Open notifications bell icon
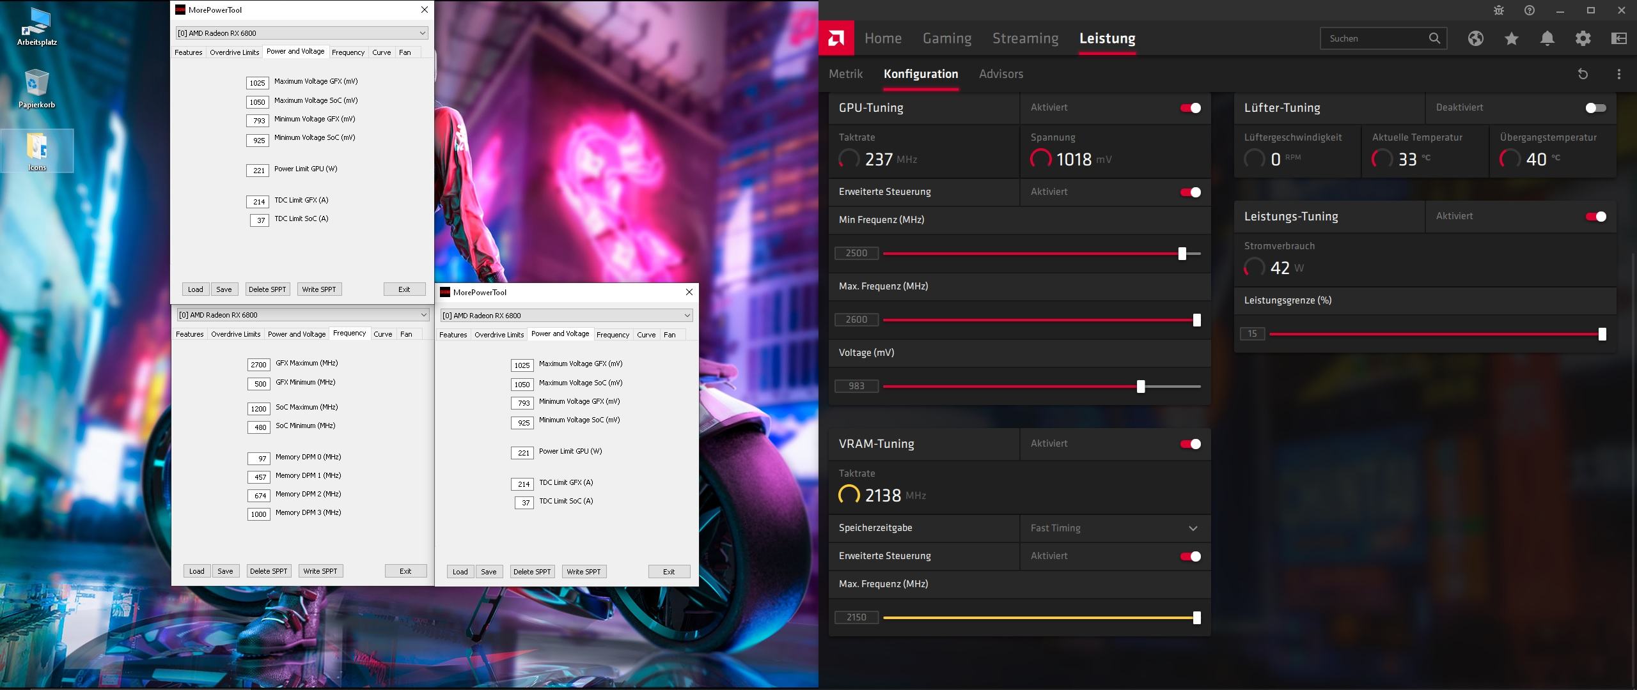 [x=1547, y=38]
